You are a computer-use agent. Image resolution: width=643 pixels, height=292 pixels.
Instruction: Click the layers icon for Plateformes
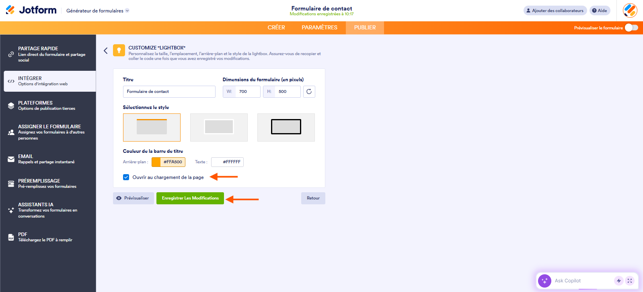[11, 106]
